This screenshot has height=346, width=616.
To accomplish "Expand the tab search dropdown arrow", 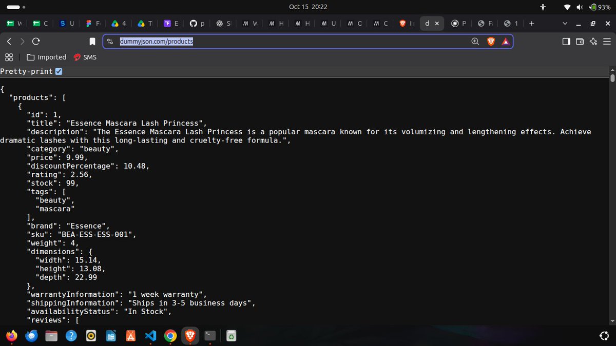I will pyautogui.click(x=565, y=23).
